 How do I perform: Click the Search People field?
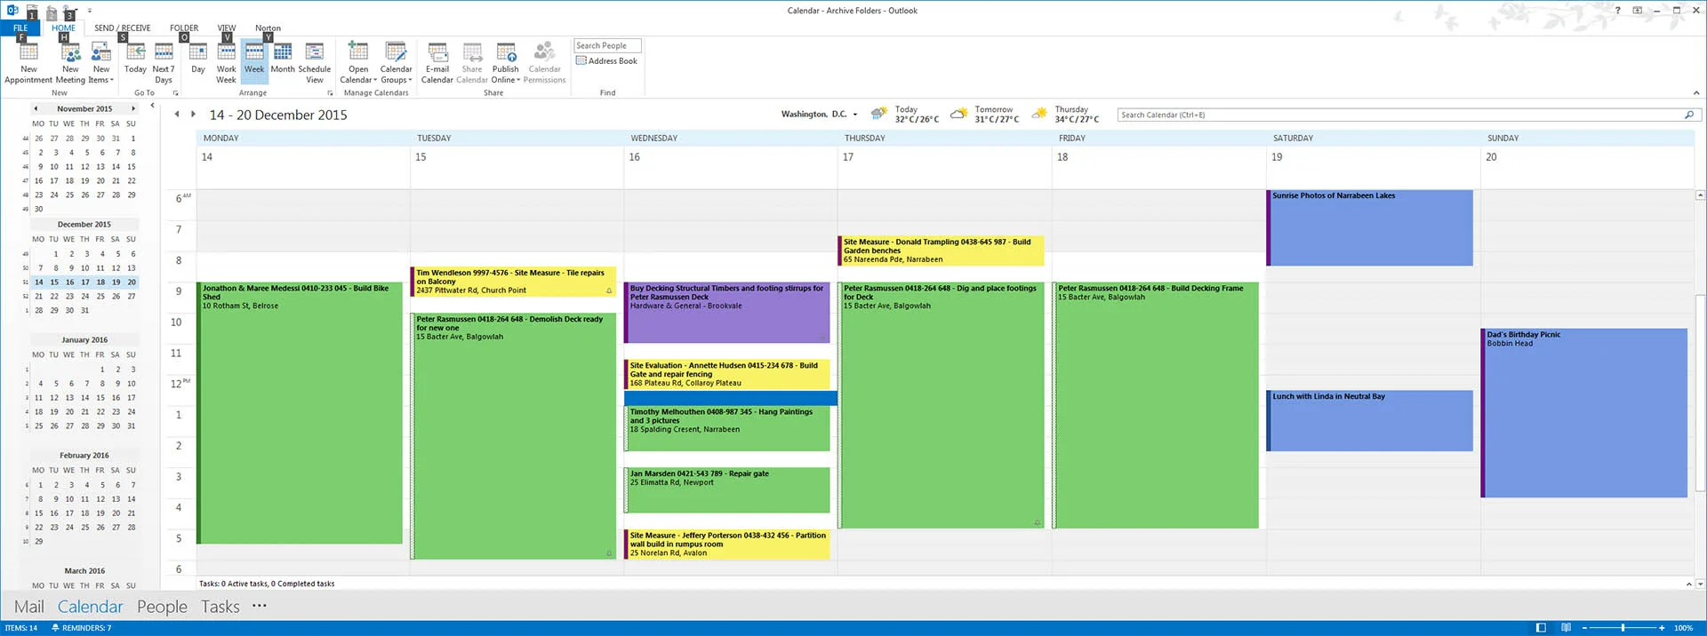(x=607, y=45)
